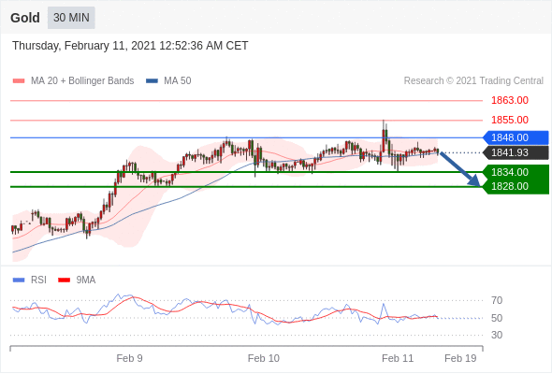Toggle the MA 50 legend entry
The image size is (552, 374).
168,81
